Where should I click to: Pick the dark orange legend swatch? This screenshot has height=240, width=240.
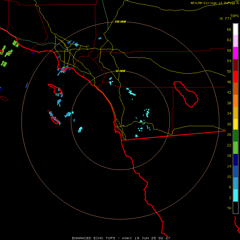click(x=235, y=89)
